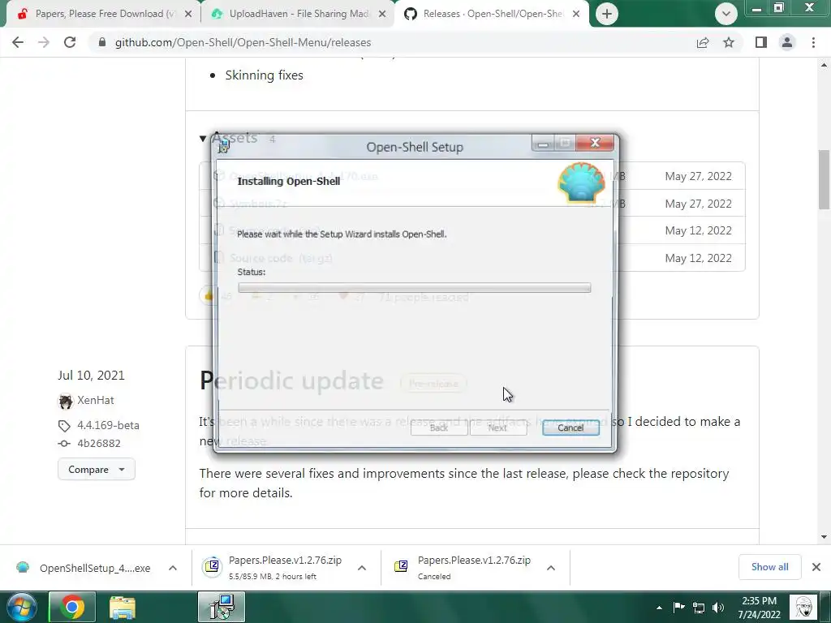
Task: Close the UploadHaven tab
Action: (382, 14)
